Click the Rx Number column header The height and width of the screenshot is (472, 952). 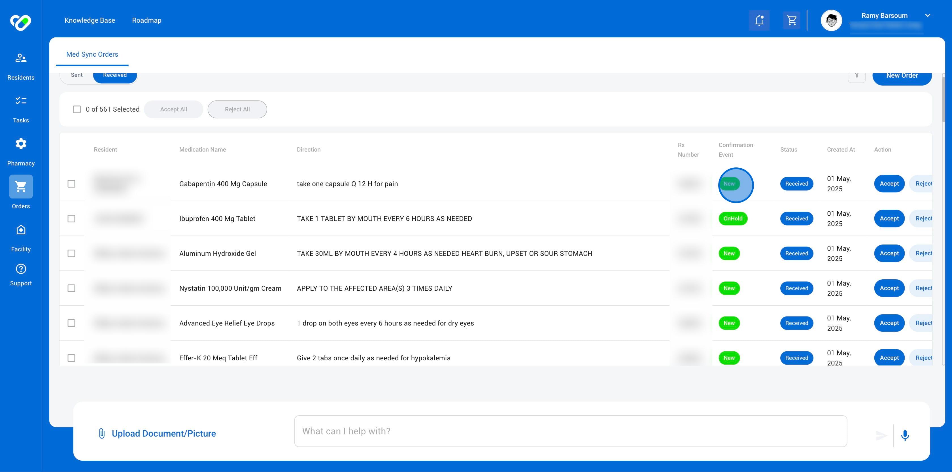click(x=688, y=150)
